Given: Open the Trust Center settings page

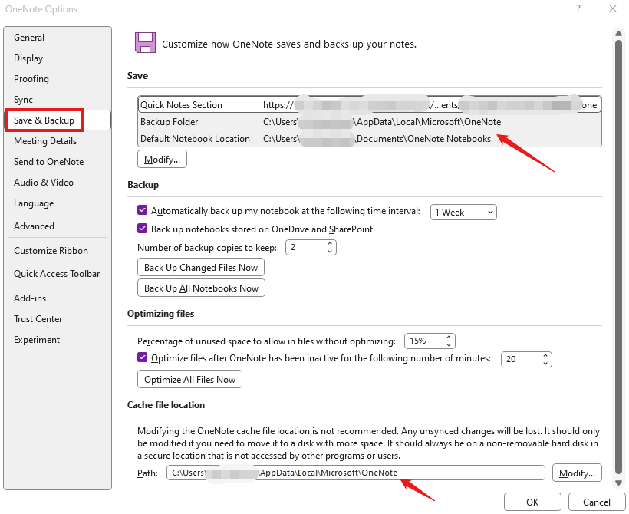Looking at the screenshot, I should (38, 318).
